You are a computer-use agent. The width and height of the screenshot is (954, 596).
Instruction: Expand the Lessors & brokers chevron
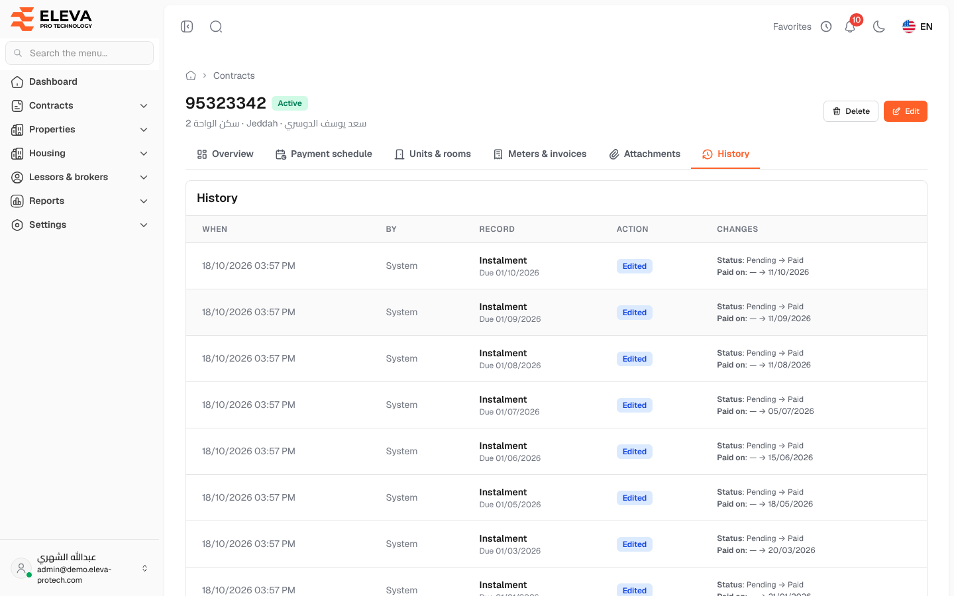(144, 177)
